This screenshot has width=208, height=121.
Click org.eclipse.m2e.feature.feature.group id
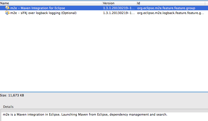point(166,8)
